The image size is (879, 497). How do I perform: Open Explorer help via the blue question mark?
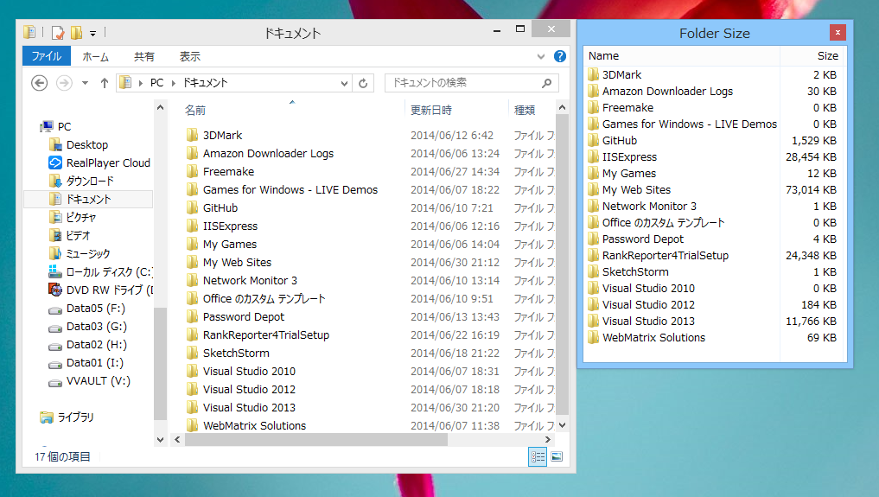coord(559,56)
